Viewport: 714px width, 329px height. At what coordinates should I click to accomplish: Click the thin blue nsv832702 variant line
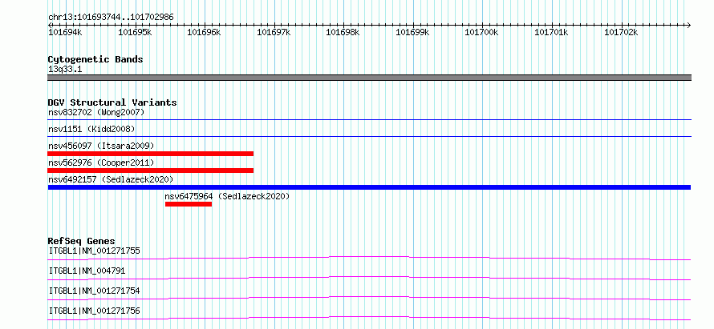coord(369,120)
